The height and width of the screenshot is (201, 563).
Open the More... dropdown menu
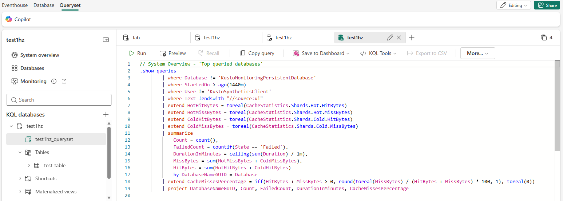coord(477,53)
